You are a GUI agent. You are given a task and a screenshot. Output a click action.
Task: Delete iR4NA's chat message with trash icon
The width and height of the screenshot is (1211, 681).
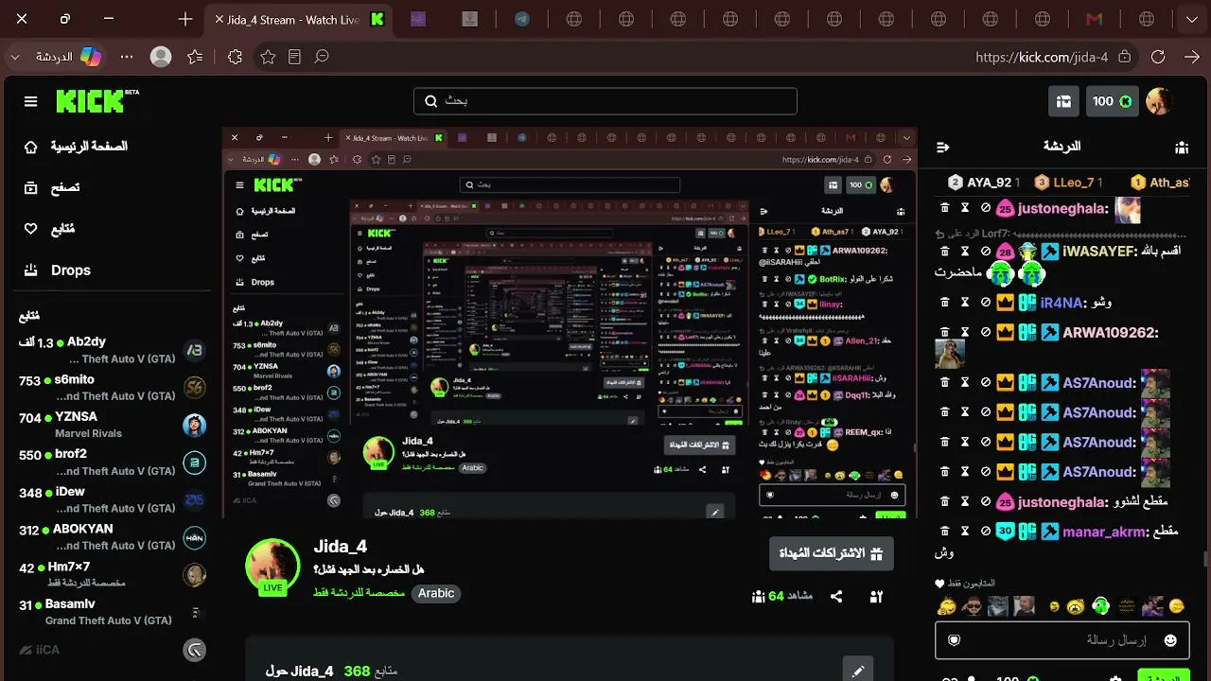pyautogui.click(x=944, y=303)
